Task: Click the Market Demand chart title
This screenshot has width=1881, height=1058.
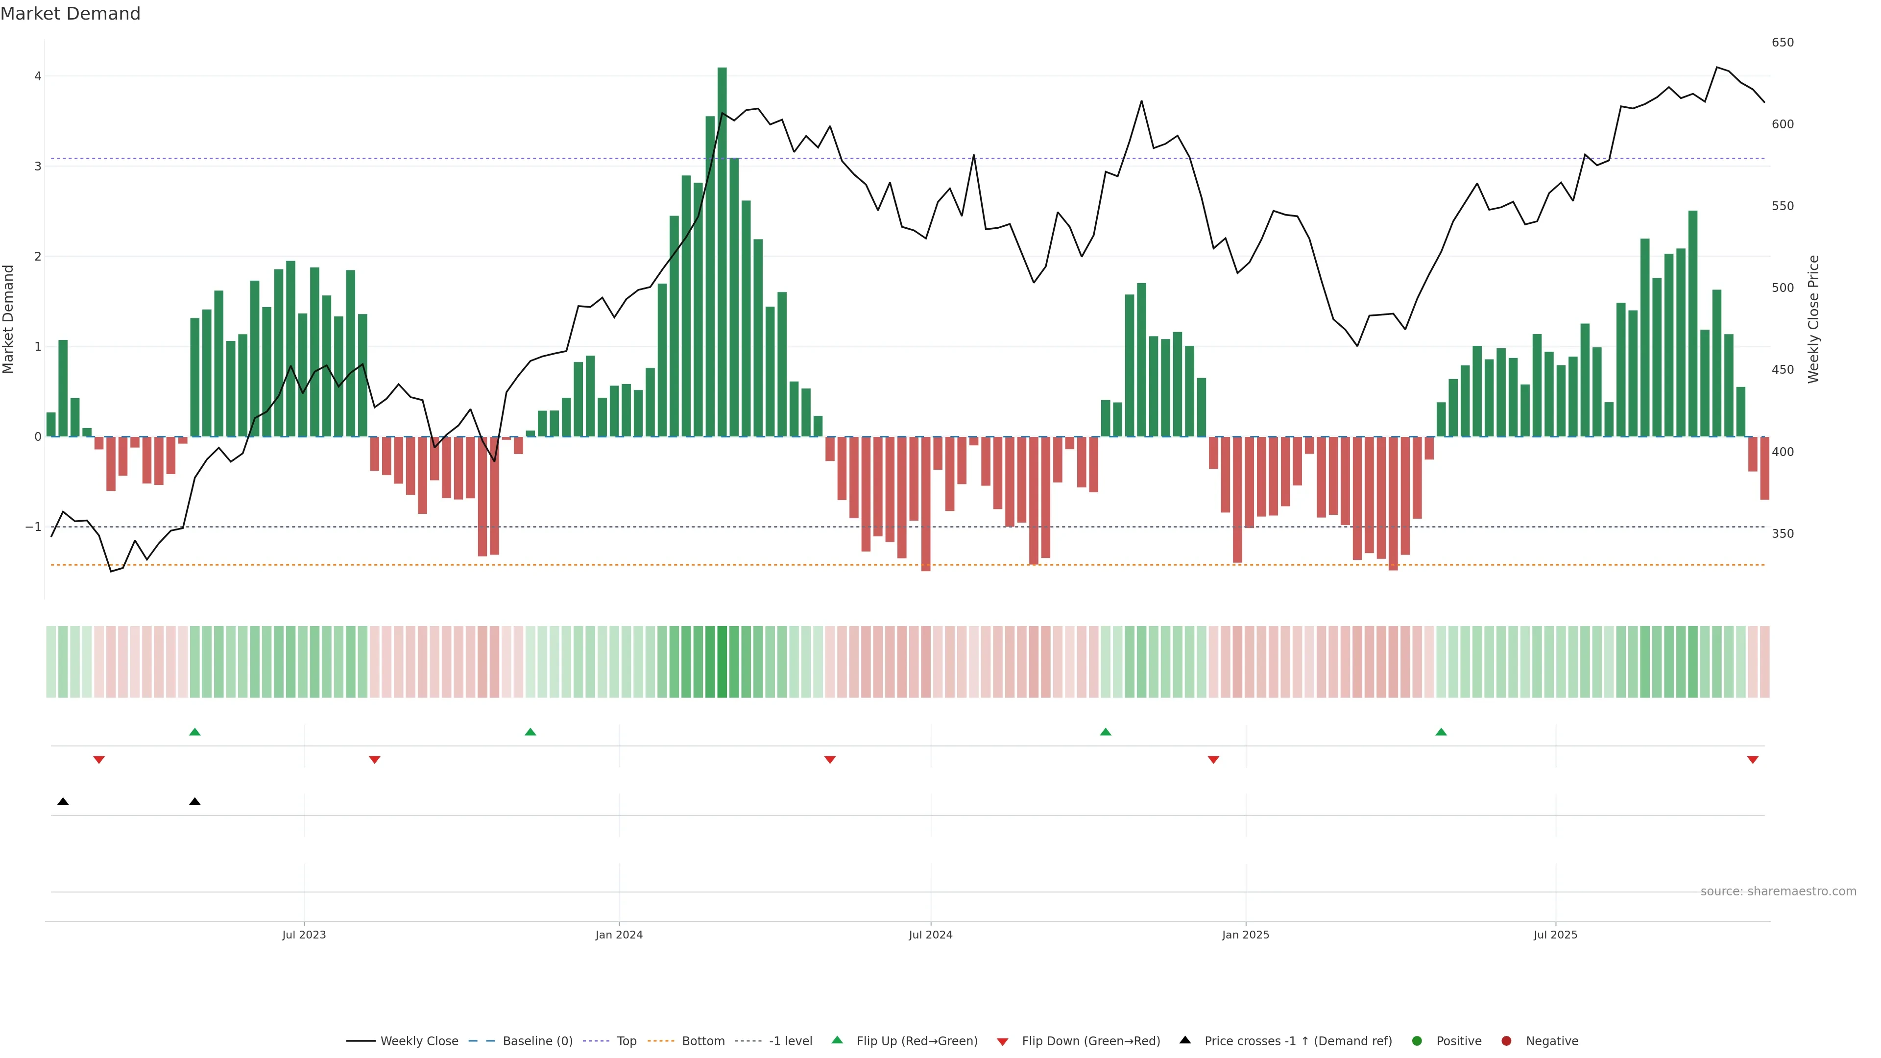Action: pos(70,14)
